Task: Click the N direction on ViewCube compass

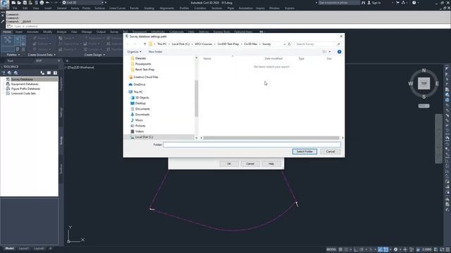Action: click(x=424, y=70)
